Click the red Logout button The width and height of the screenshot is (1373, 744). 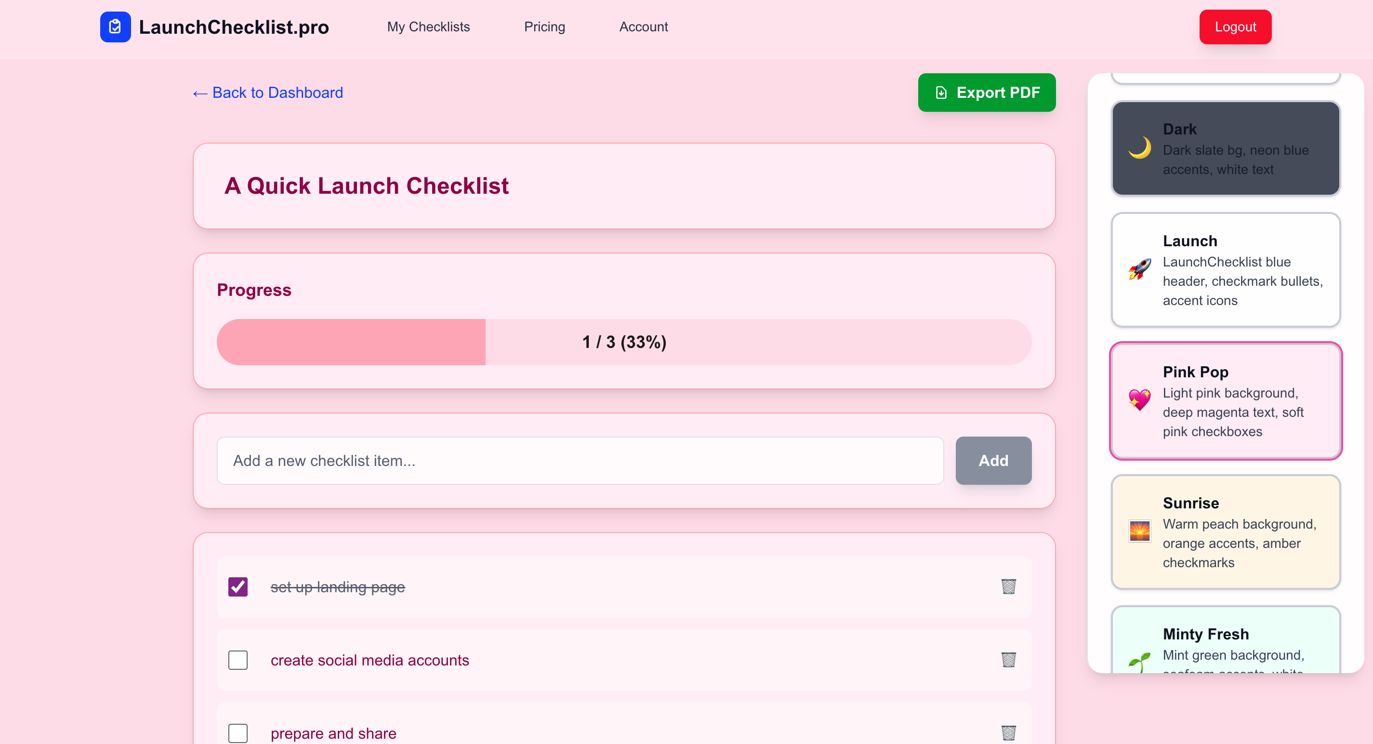pos(1235,27)
